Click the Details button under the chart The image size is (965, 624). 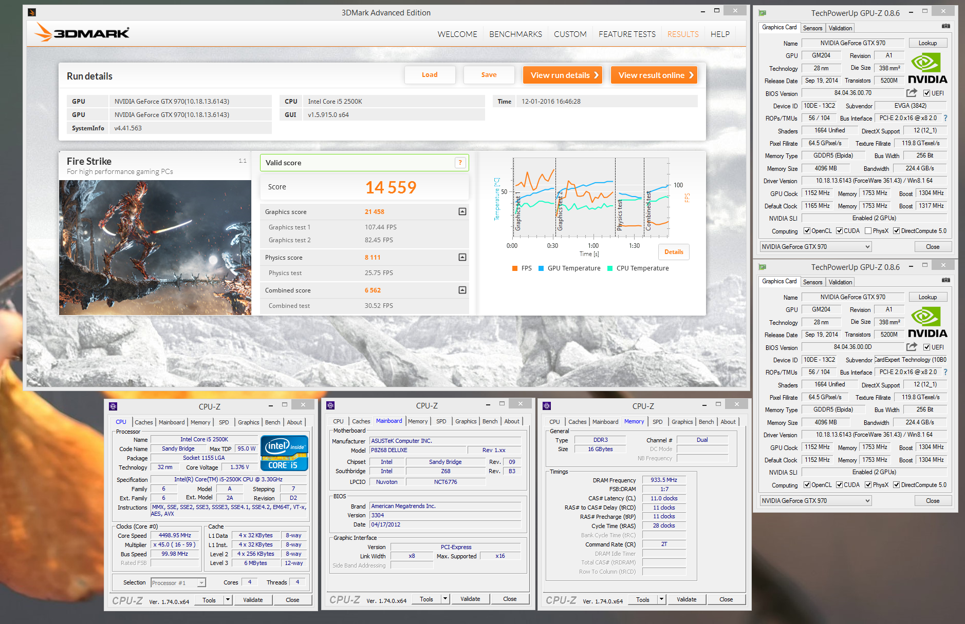click(674, 252)
